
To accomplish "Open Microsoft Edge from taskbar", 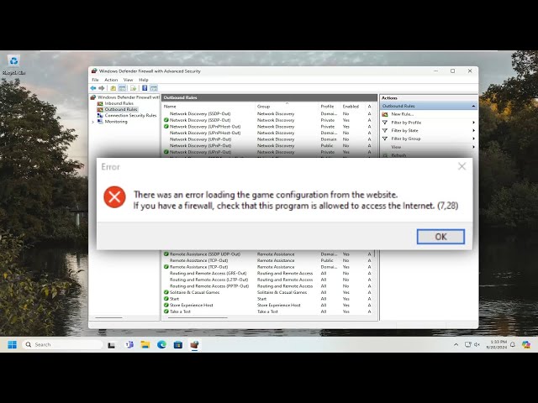I will tap(161, 345).
